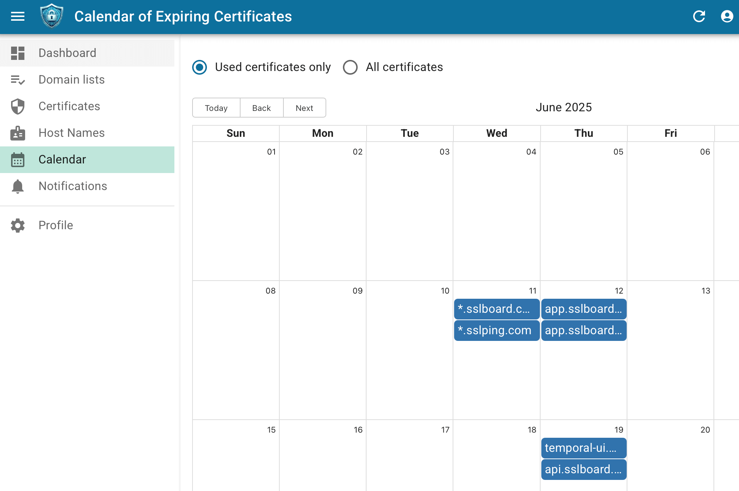The width and height of the screenshot is (739, 491).
Task: Select All certificates radio button
Action: (x=350, y=67)
